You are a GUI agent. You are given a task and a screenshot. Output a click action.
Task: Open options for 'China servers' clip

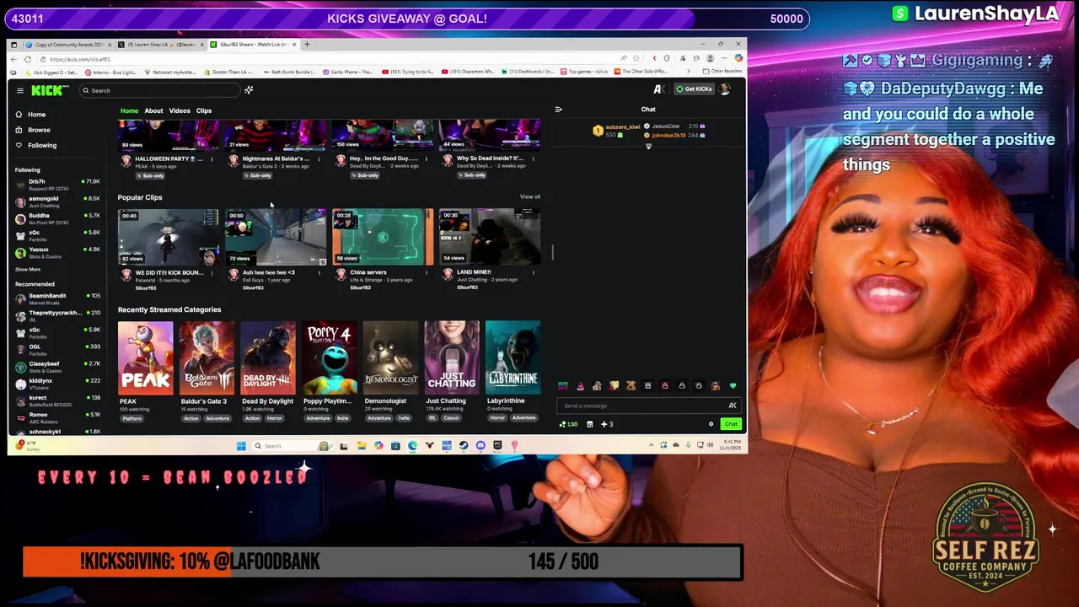pos(426,272)
